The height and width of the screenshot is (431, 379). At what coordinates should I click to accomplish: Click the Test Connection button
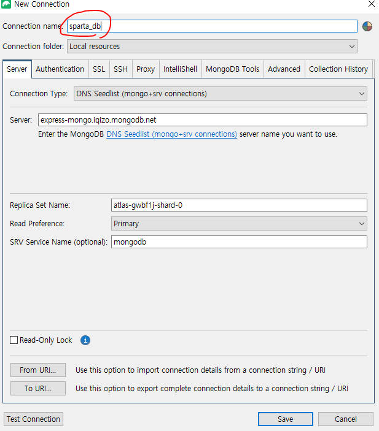pyautogui.click(x=33, y=419)
